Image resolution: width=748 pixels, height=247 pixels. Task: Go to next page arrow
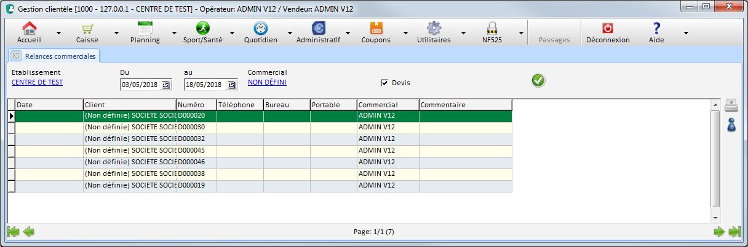(719, 232)
